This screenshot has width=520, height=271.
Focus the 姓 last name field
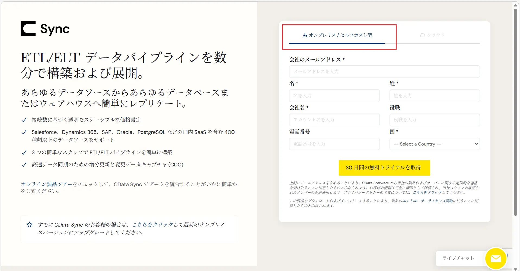coord(435,96)
